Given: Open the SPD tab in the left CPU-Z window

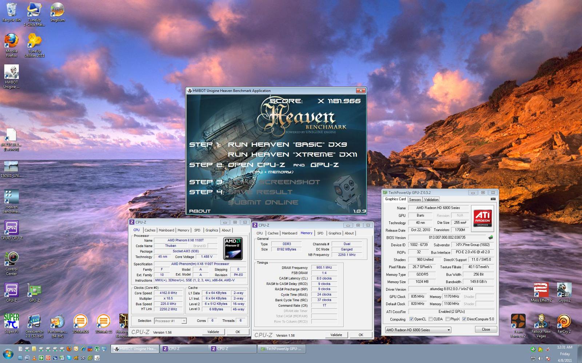Looking at the screenshot, I should 197,230.
